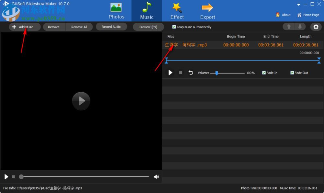Open the window menu dropdown arrow in titlebar
Screen dimensions: 324x193
tap(298, 4)
